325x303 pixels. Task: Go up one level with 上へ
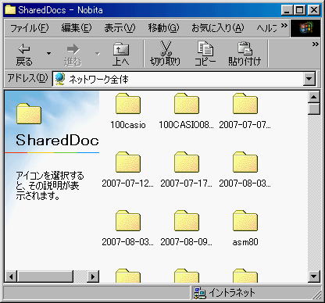point(121,55)
